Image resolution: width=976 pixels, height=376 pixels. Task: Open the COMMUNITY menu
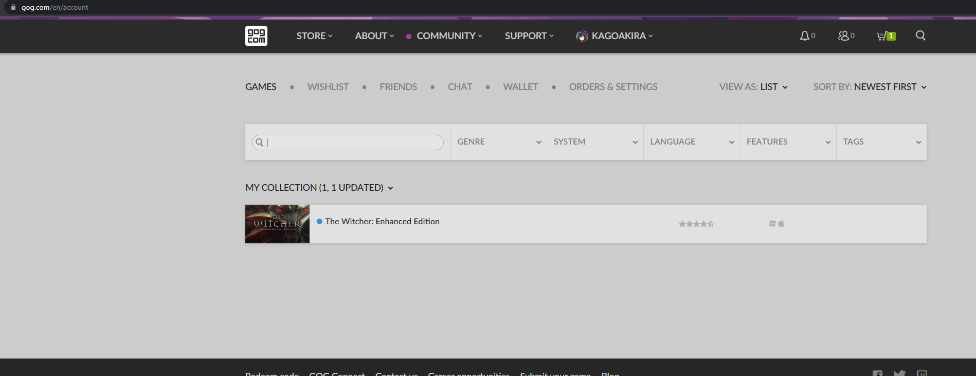pos(449,35)
